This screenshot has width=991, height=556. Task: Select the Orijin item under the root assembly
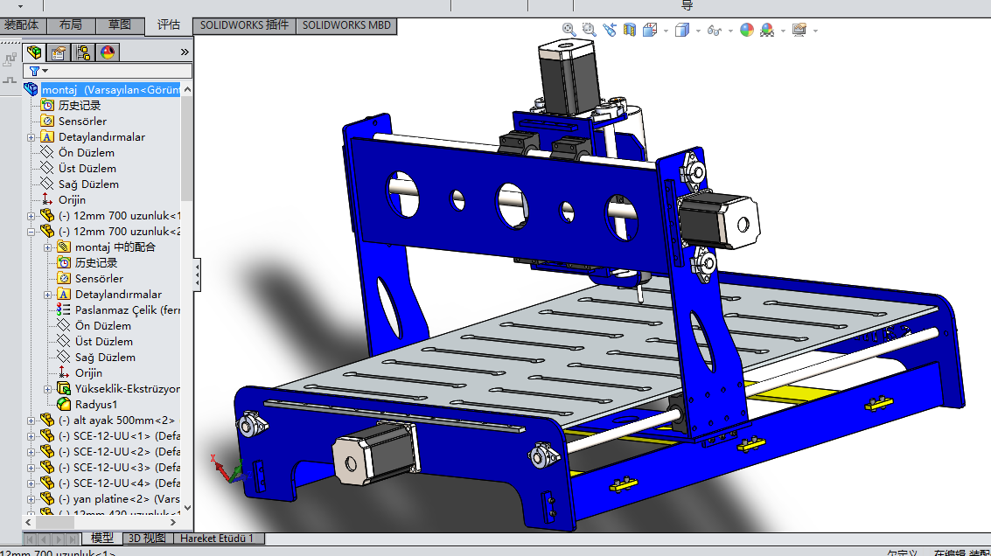click(72, 199)
